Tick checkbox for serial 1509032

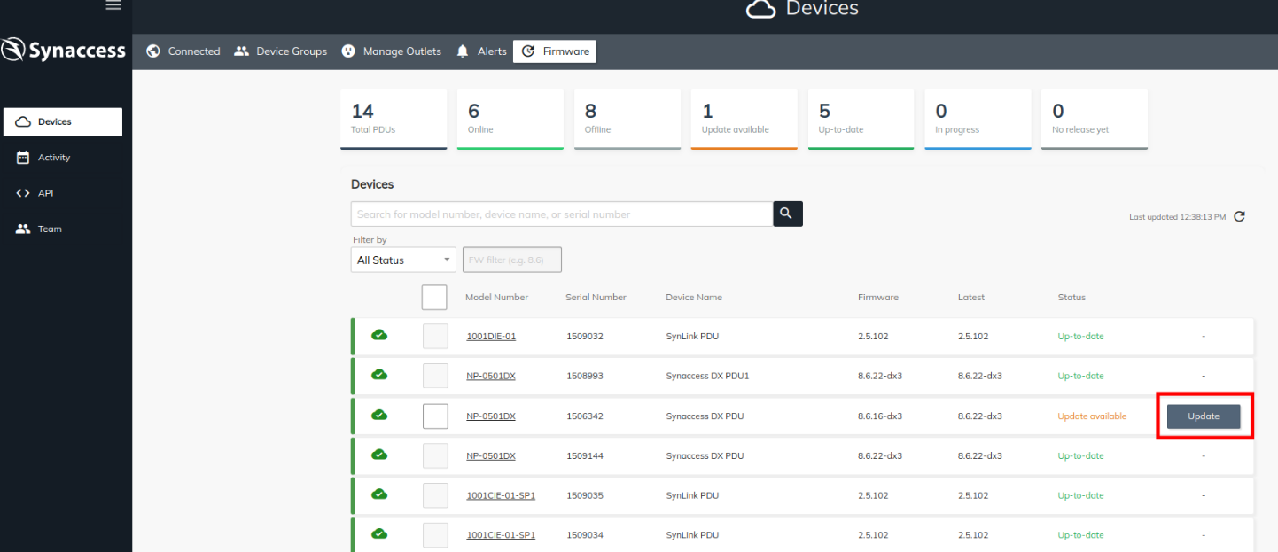pyautogui.click(x=435, y=337)
